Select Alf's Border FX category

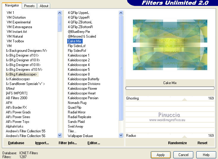point(16,107)
